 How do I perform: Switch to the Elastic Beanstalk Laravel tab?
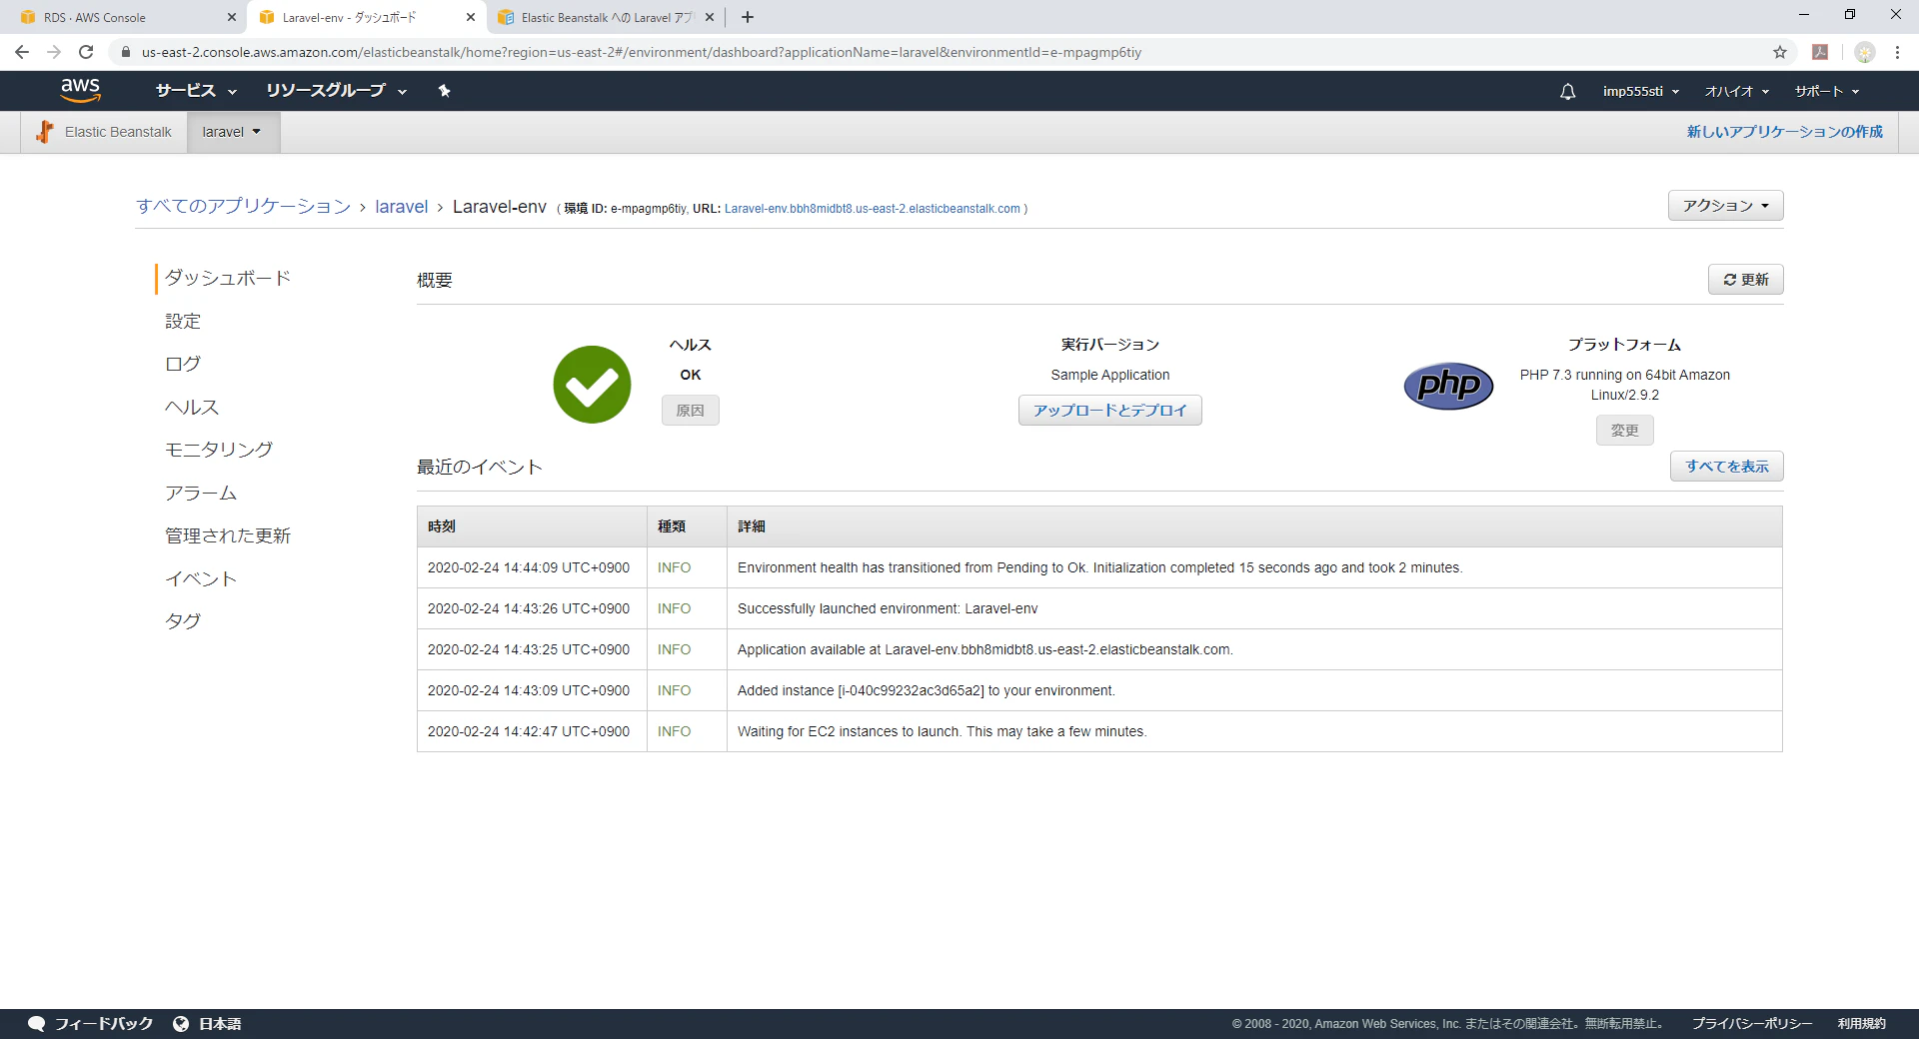tap(605, 17)
